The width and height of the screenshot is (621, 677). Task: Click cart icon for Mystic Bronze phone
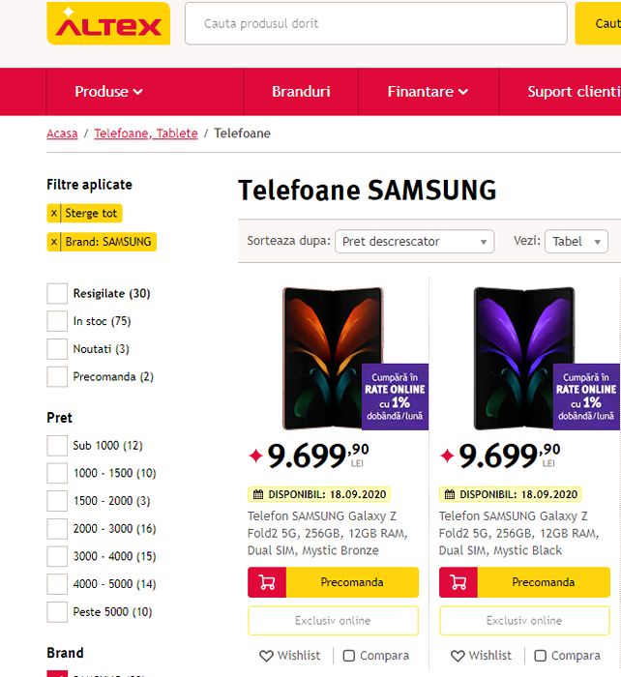(267, 582)
